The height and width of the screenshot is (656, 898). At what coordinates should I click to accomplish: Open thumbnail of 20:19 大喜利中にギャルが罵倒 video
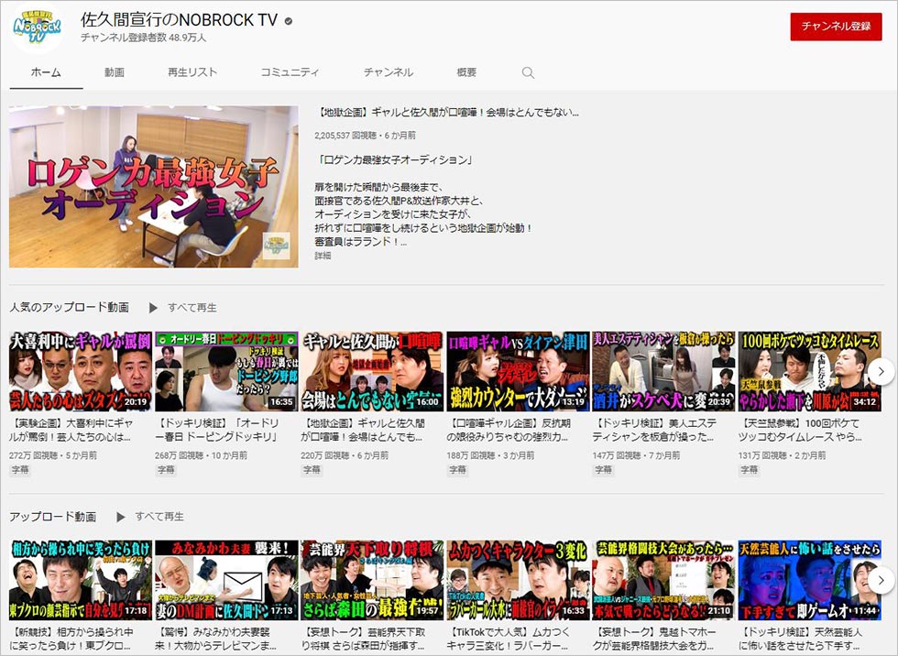(81, 371)
